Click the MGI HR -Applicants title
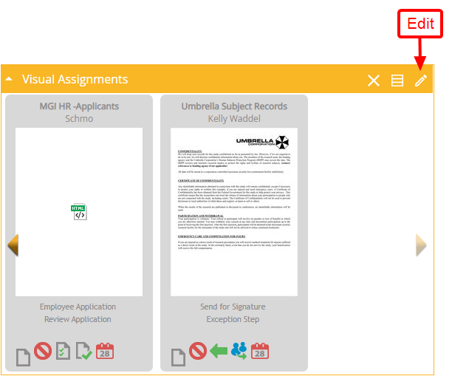This screenshot has width=452, height=376. click(79, 106)
